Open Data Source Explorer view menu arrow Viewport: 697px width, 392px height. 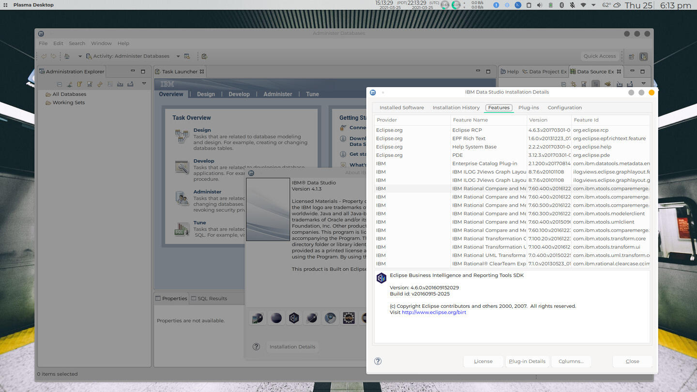643,84
